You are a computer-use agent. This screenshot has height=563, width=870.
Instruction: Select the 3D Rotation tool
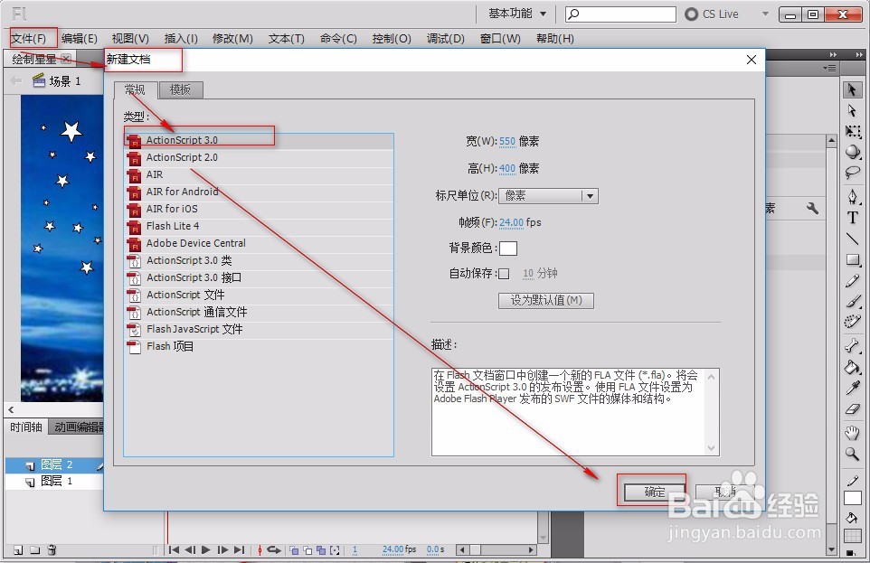click(852, 152)
